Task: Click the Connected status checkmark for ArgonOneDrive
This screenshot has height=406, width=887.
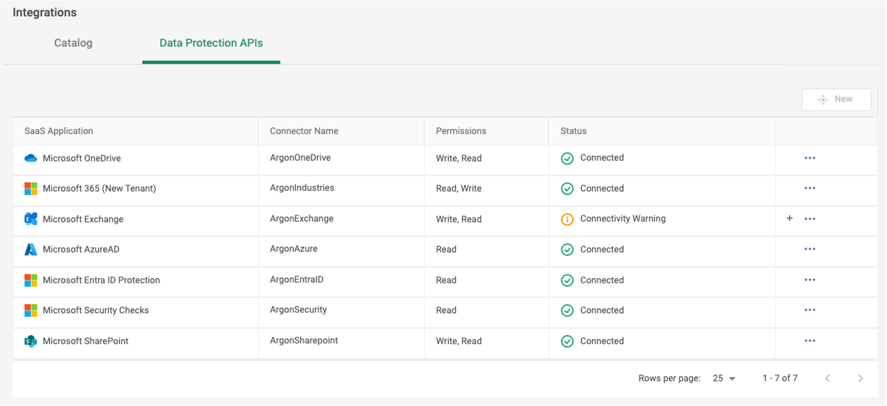Action: tap(567, 159)
